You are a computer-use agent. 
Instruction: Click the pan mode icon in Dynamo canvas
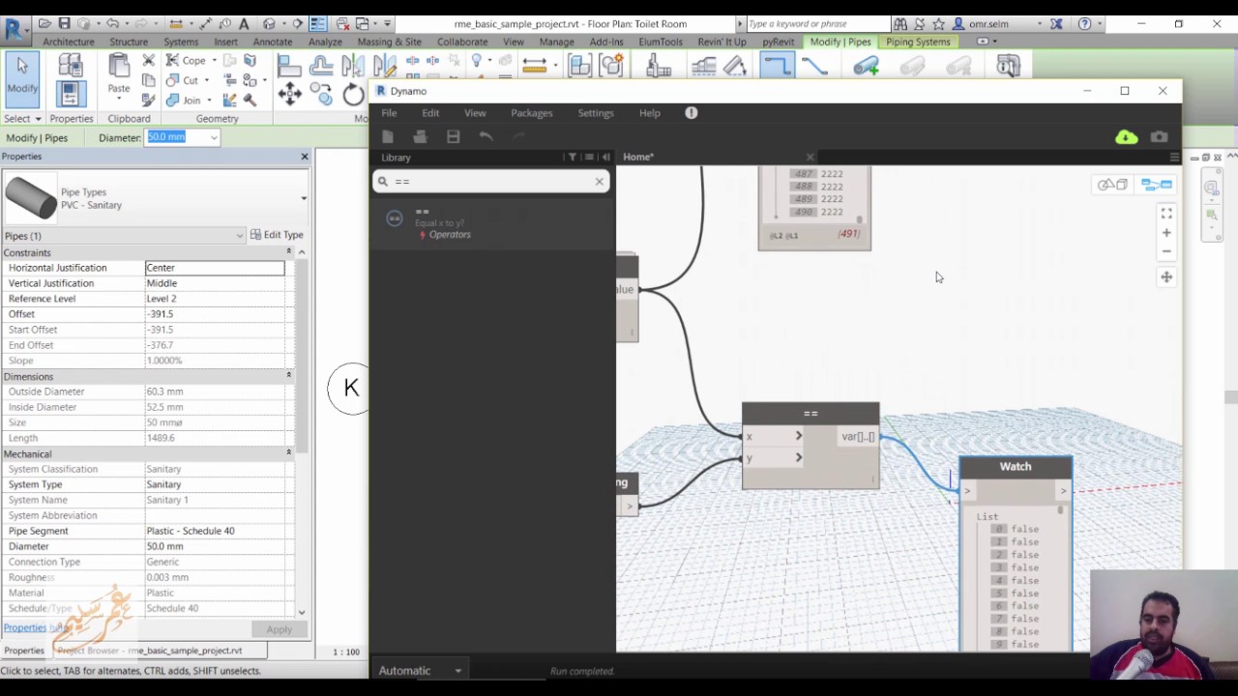tap(1166, 277)
